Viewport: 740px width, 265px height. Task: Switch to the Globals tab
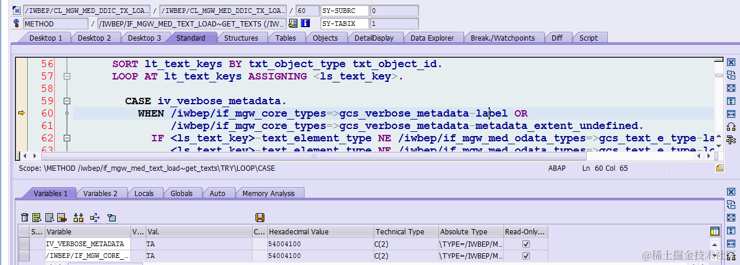pos(182,193)
